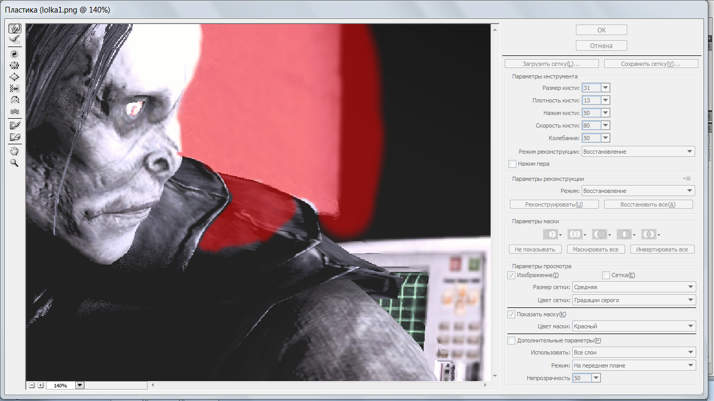The height and width of the screenshot is (401, 714).
Task: Open the Нажим кисти dropdown arrow
Action: click(x=605, y=113)
